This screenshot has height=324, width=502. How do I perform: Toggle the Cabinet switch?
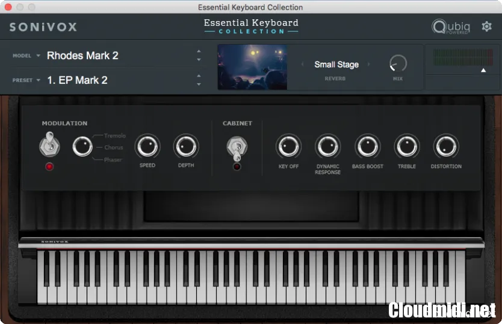(237, 146)
